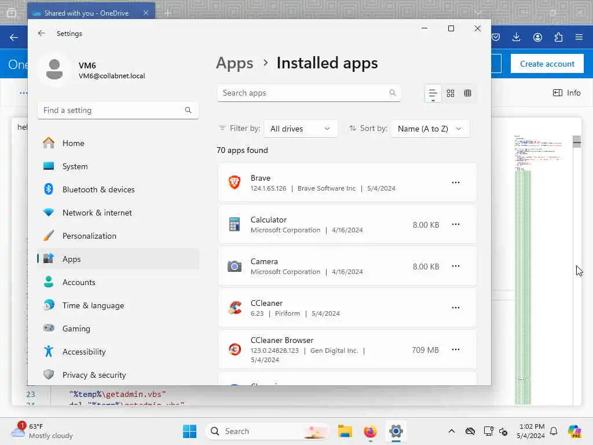Image resolution: width=593 pixels, height=445 pixels.
Task: Open Privacy & security settings
Action: click(118, 375)
